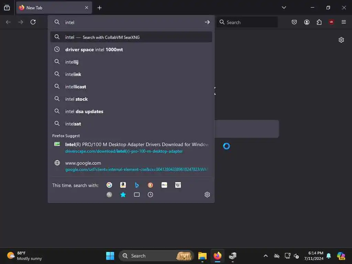Open the muted volume tray icon
The image size is (352, 264).
pos(296,256)
